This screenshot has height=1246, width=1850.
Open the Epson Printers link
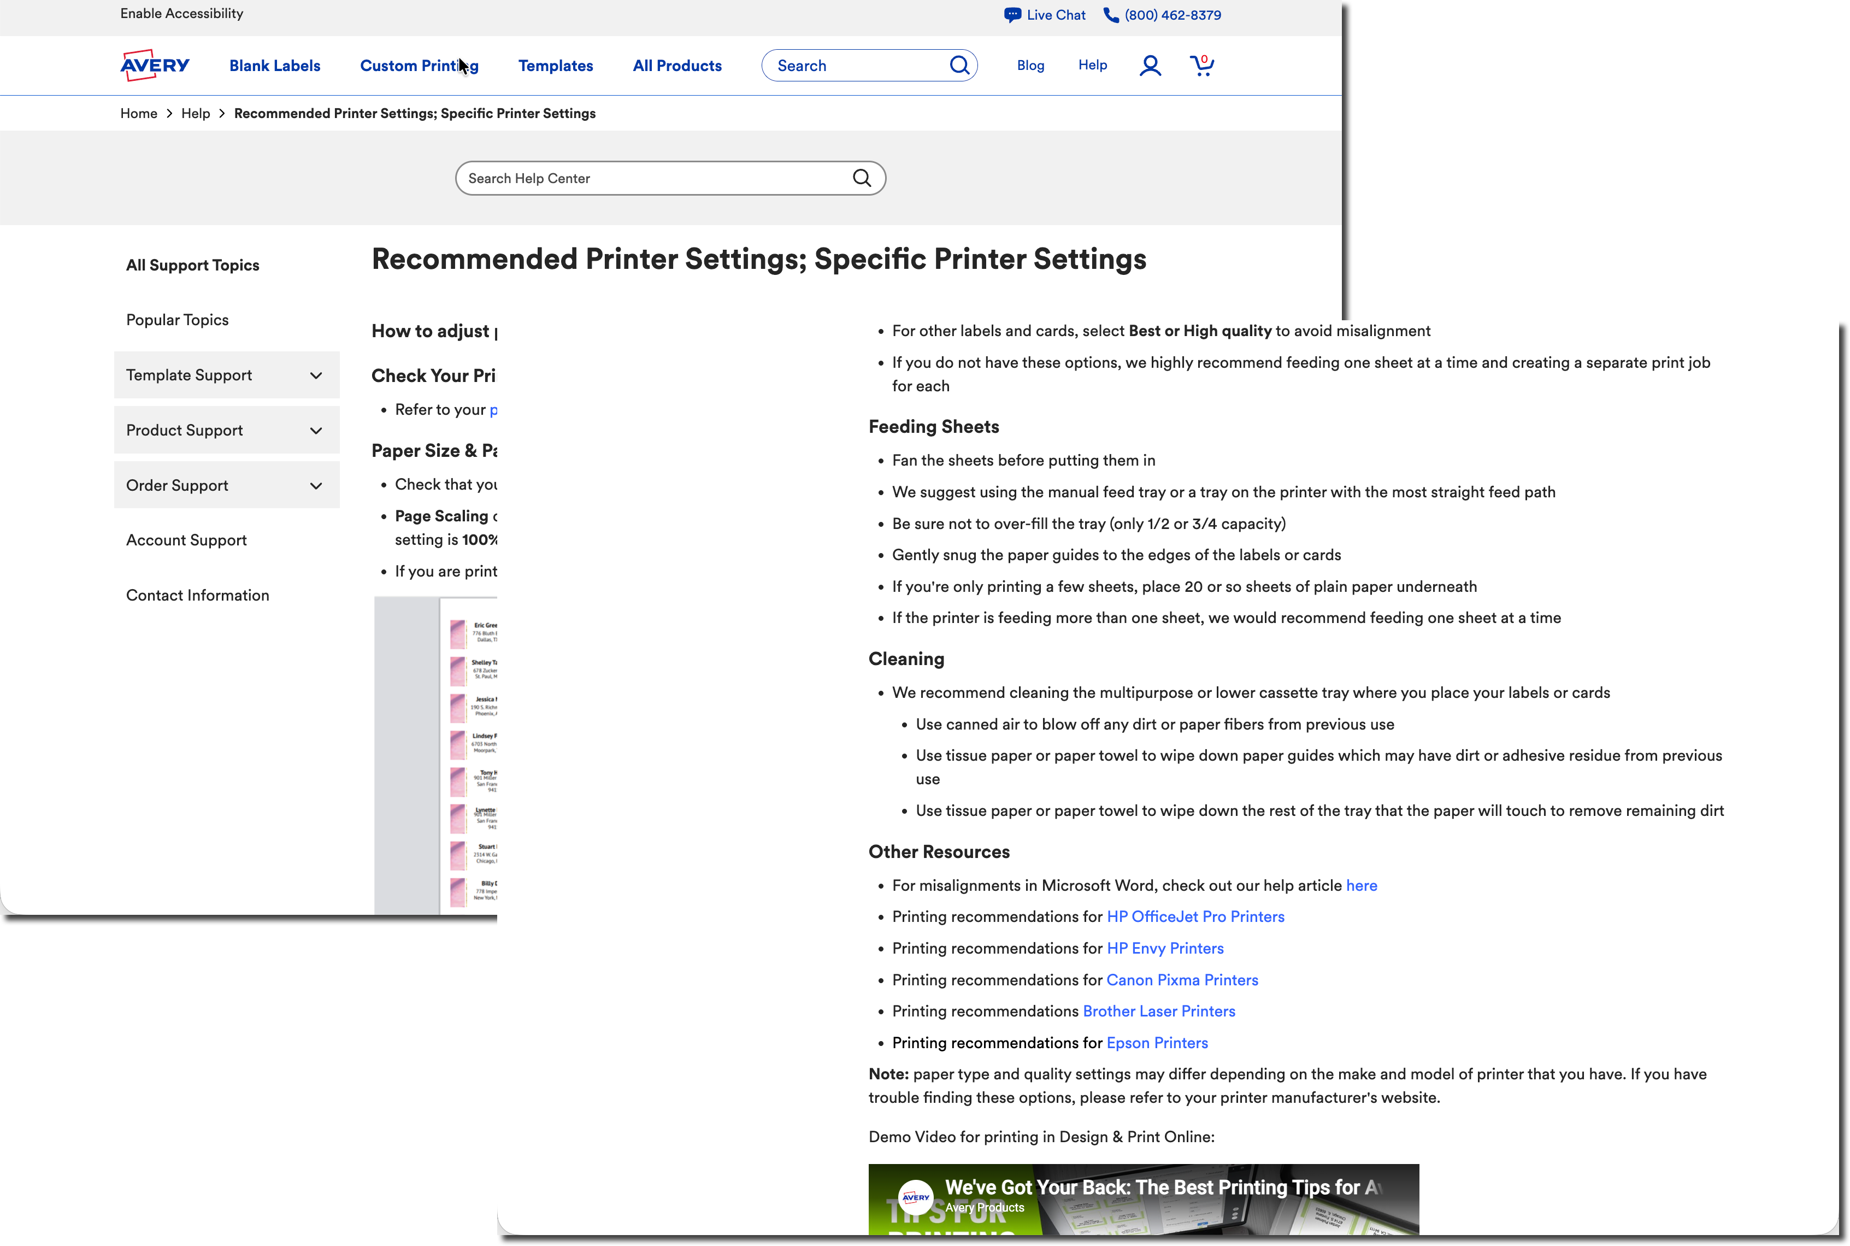1157,1043
